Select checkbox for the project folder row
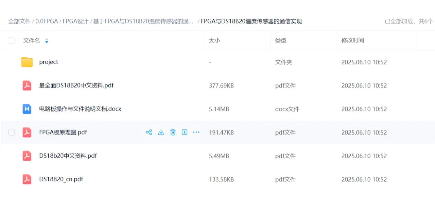435x217 pixels. pyautogui.click(x=11, y=62)
